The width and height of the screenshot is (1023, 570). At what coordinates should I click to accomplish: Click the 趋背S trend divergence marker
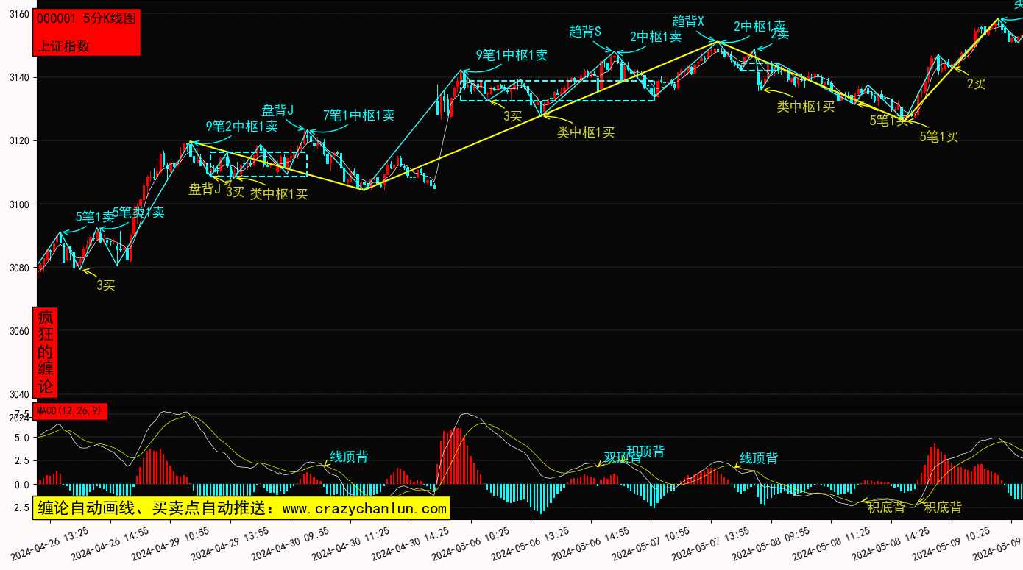tap(585, 32)
